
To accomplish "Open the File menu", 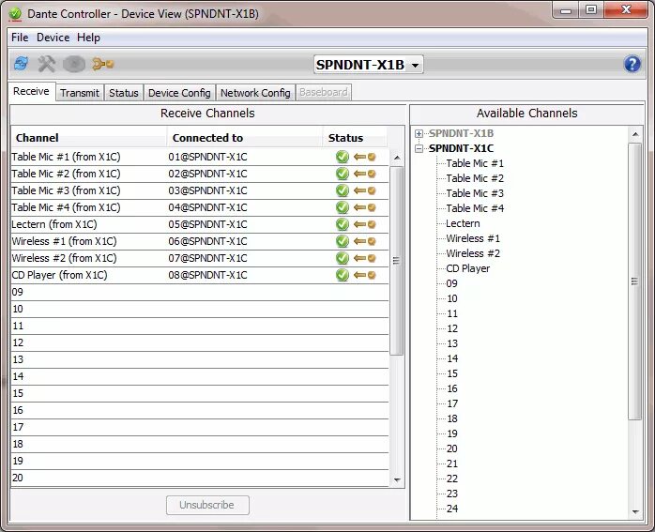I will (20, 38).
